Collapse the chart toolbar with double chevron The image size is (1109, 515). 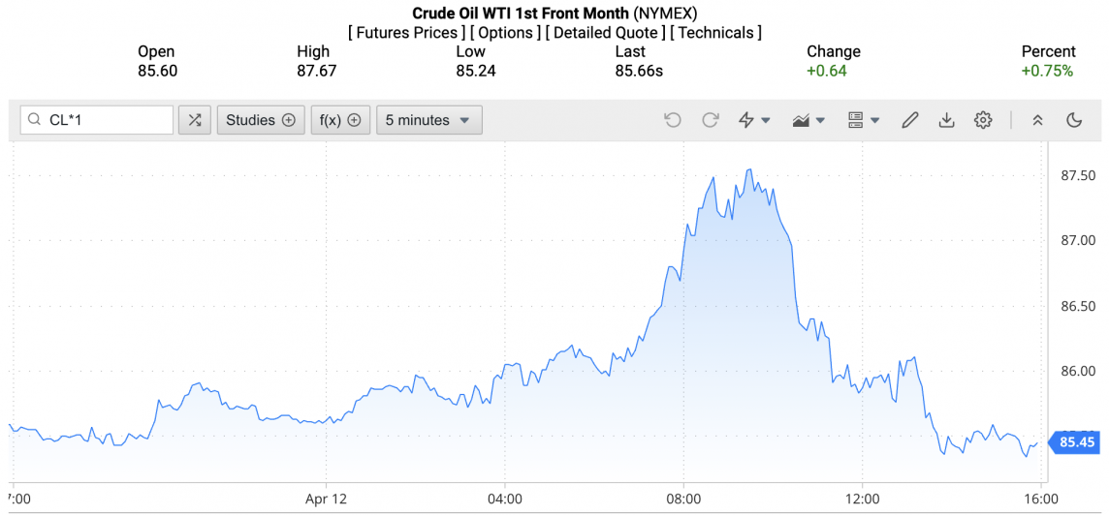click(x=1037, y=120)
